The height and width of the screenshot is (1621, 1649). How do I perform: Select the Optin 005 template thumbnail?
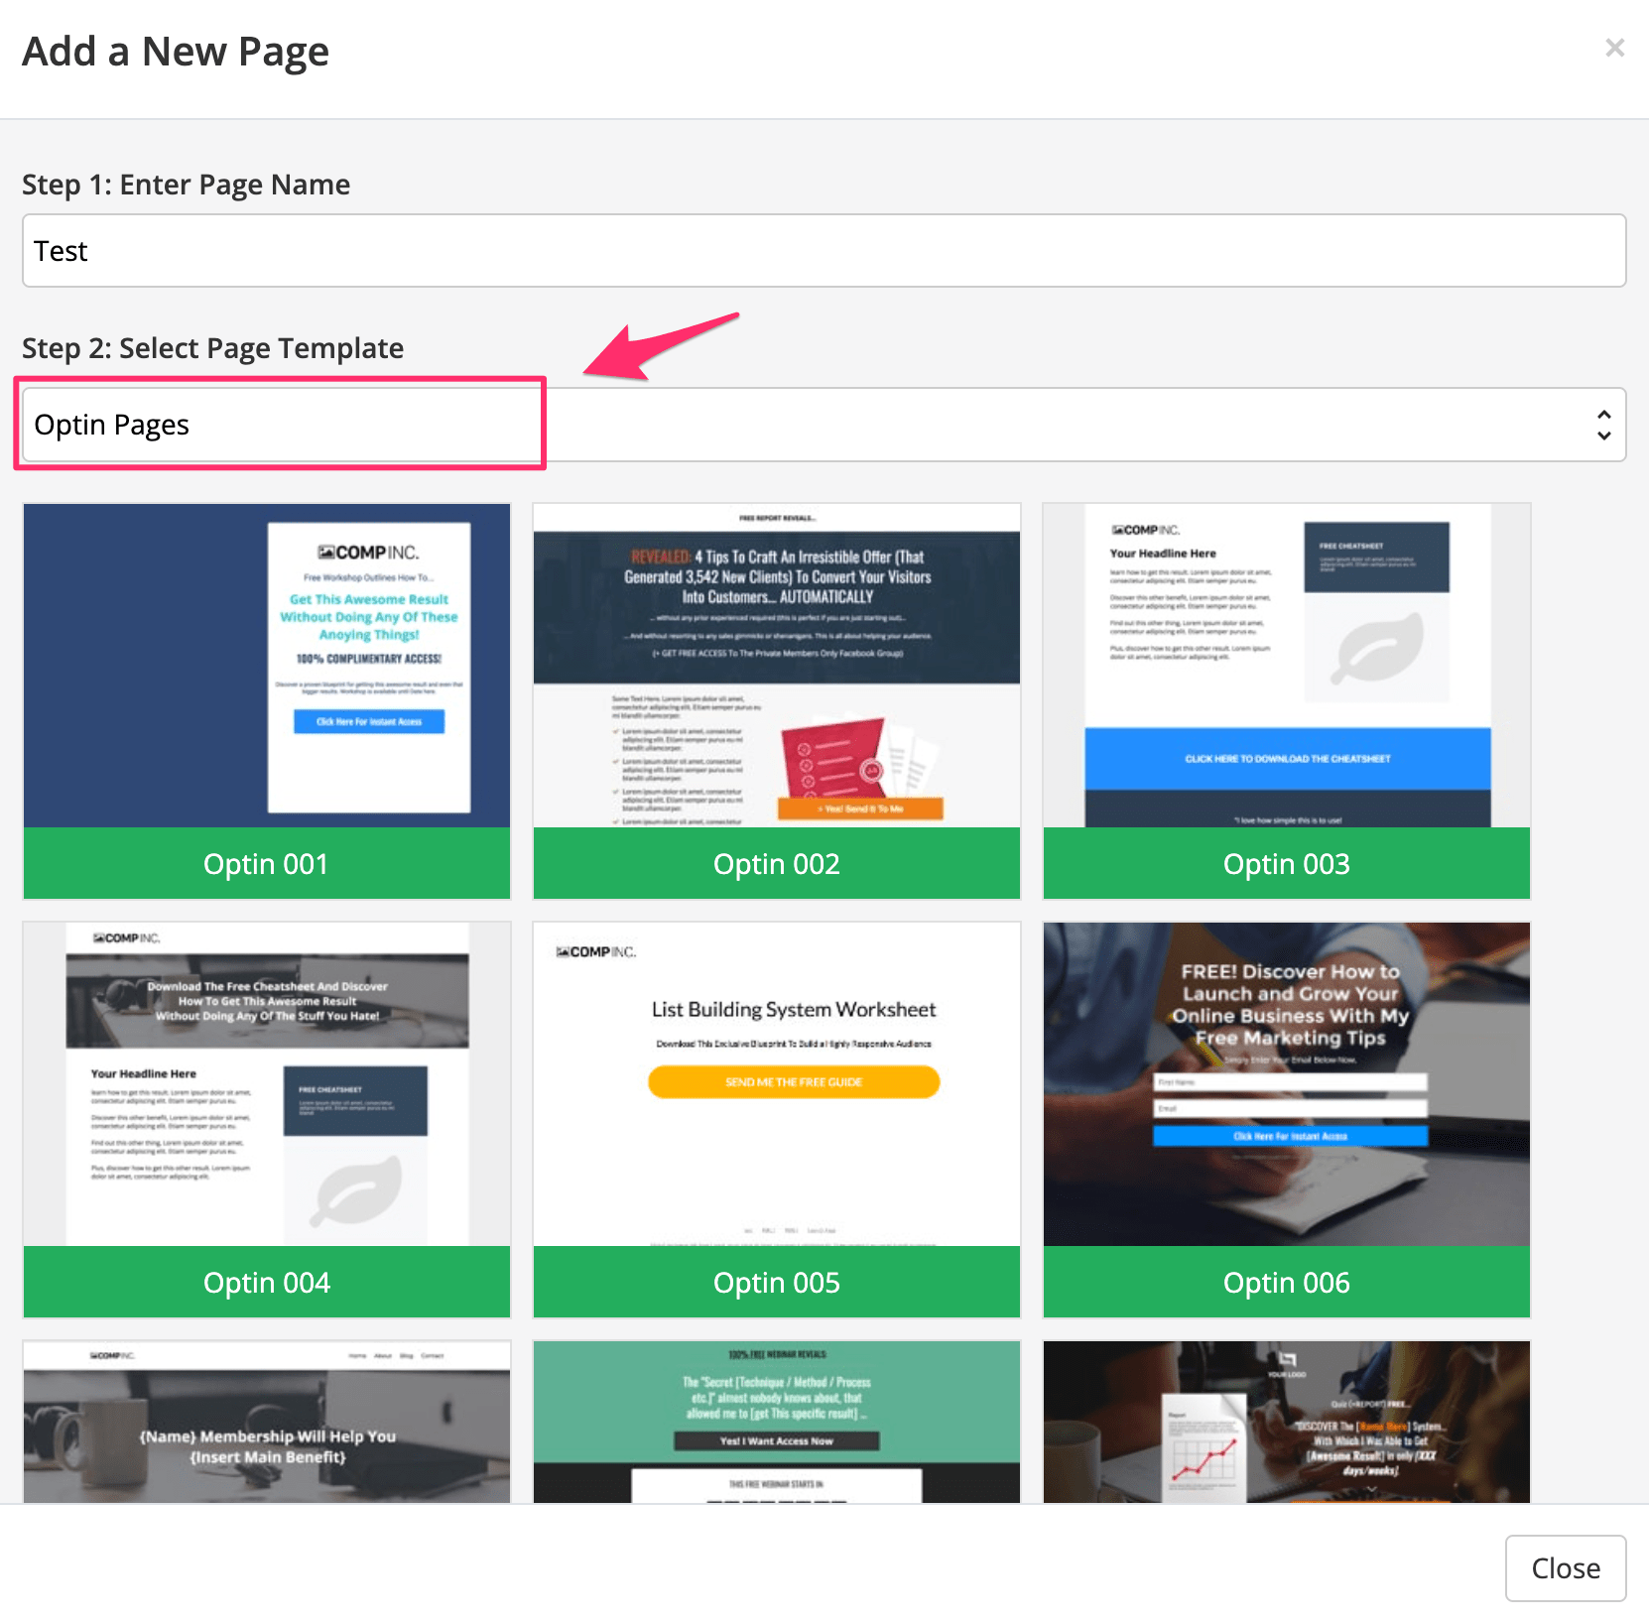pyautogui.click(x=777, y=1084)
